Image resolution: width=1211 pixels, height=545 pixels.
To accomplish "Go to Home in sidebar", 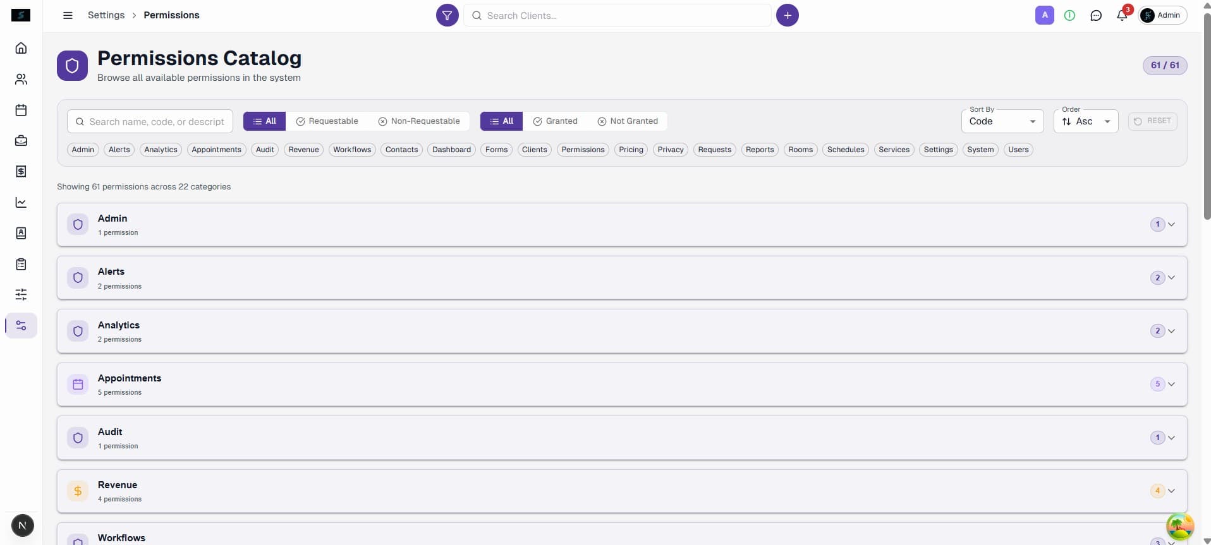I will coord(21,48).
